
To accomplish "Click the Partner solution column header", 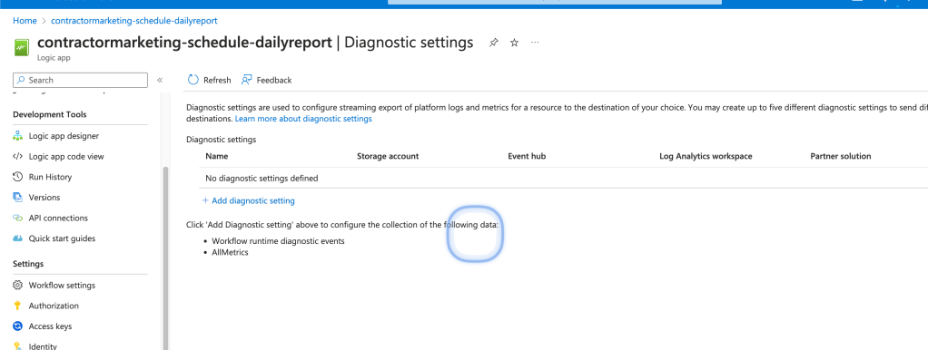I will [841, 157].
